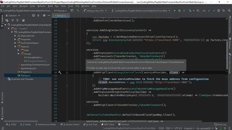Open the Refactor menu

pyautogui.click(x=41, y=6)
